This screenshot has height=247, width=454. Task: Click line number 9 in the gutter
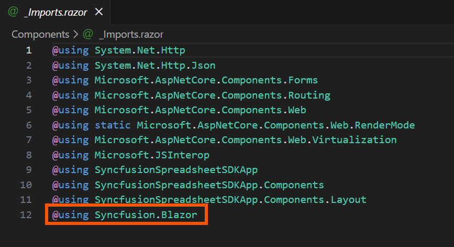(29, 170)
